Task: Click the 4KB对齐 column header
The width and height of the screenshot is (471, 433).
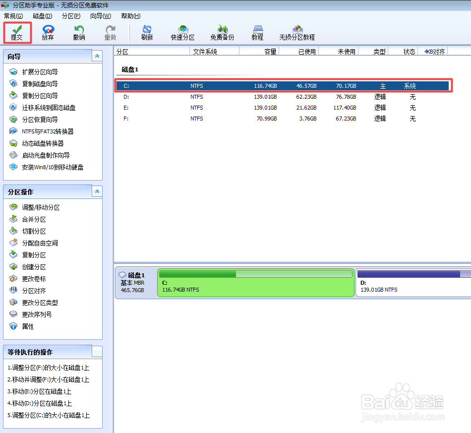Action: coord(433,52)
